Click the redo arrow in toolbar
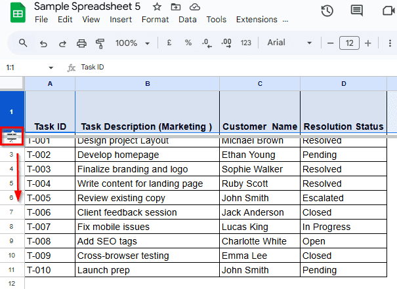 point(62,43)
